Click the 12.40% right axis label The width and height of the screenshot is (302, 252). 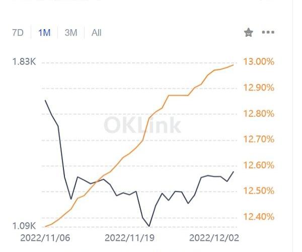(x=259, y=217)
